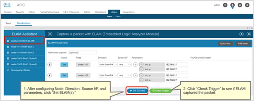Open the Fabric menu
The height and width of the screenshot is (101, 254).
[32, 12]
